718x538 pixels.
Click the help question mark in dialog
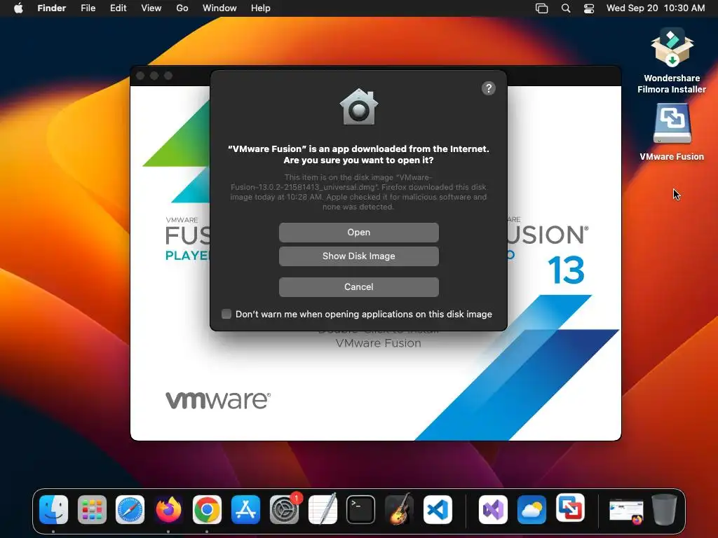point(489,88)
